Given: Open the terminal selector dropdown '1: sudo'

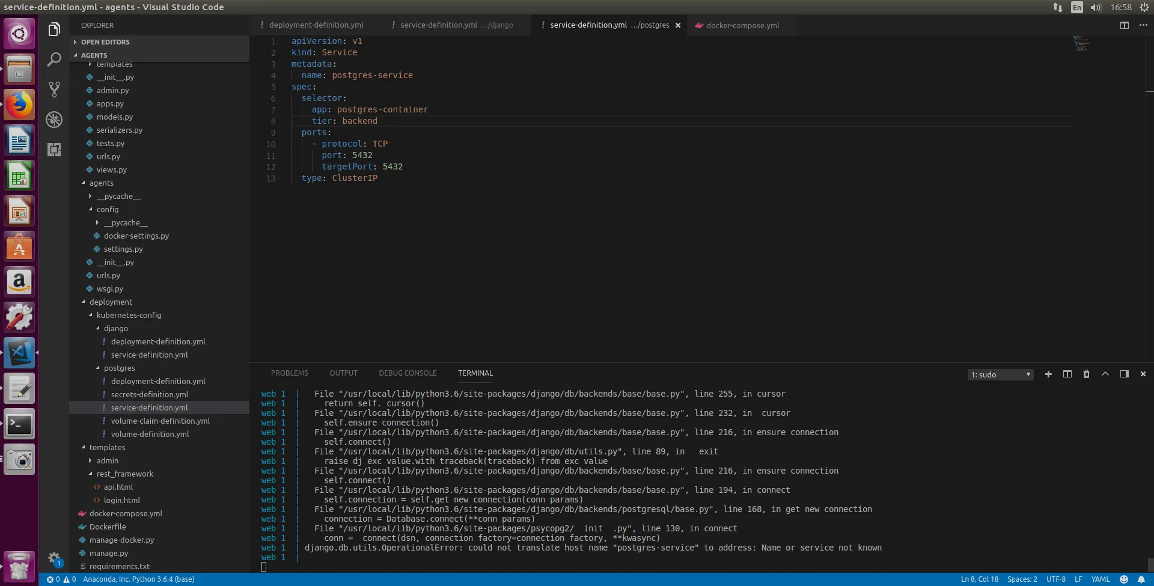Looking at the screenshot, I should pos(1000,374).
